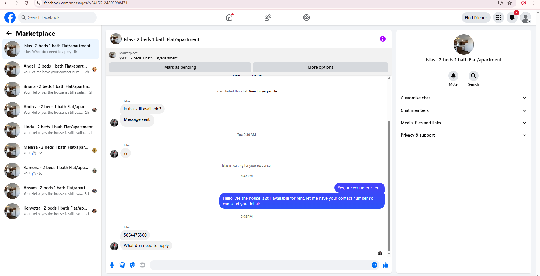This screenshot has width=540, height=276.
Task: Expand the Customize chat section
Action: point(463,98)
